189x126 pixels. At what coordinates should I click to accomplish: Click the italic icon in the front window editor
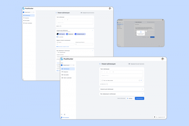click(104, 72)
